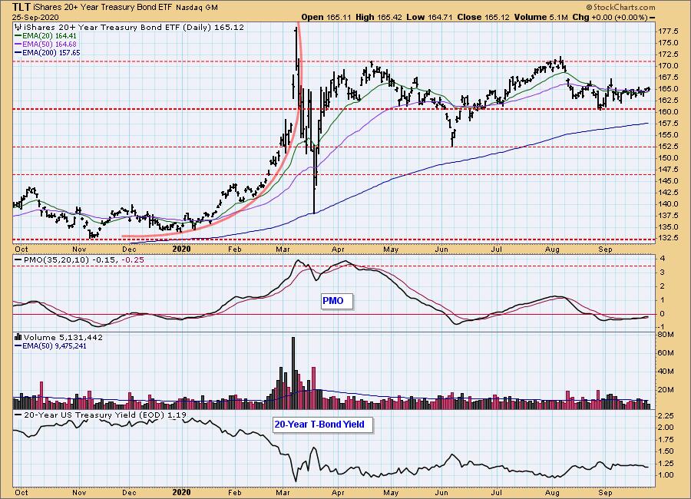Click the Open 165.11 value
Screen dimensions: 691x499
[x=326, y=17]
